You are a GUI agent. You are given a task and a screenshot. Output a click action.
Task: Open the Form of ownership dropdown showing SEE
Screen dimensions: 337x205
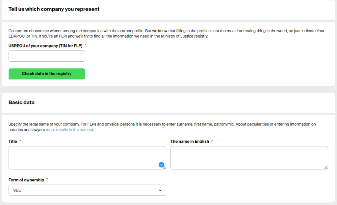(x=87, y=190)
